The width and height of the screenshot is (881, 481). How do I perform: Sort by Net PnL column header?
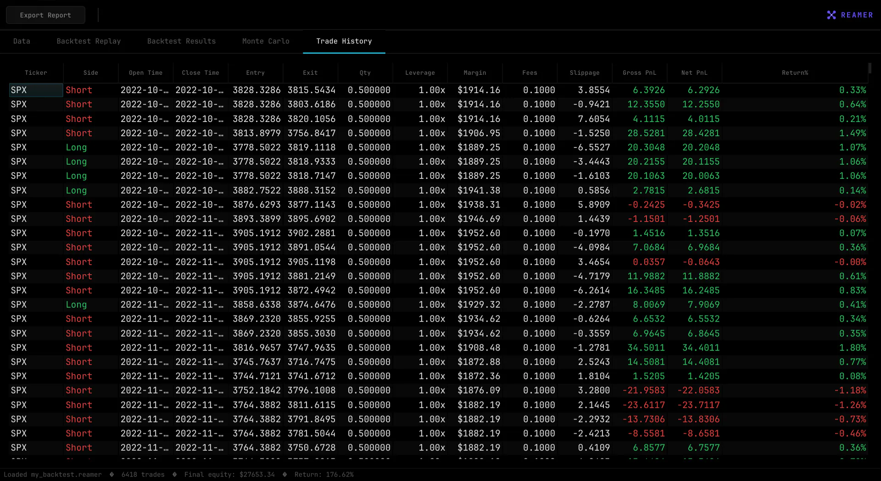click(x=694, y=72)
